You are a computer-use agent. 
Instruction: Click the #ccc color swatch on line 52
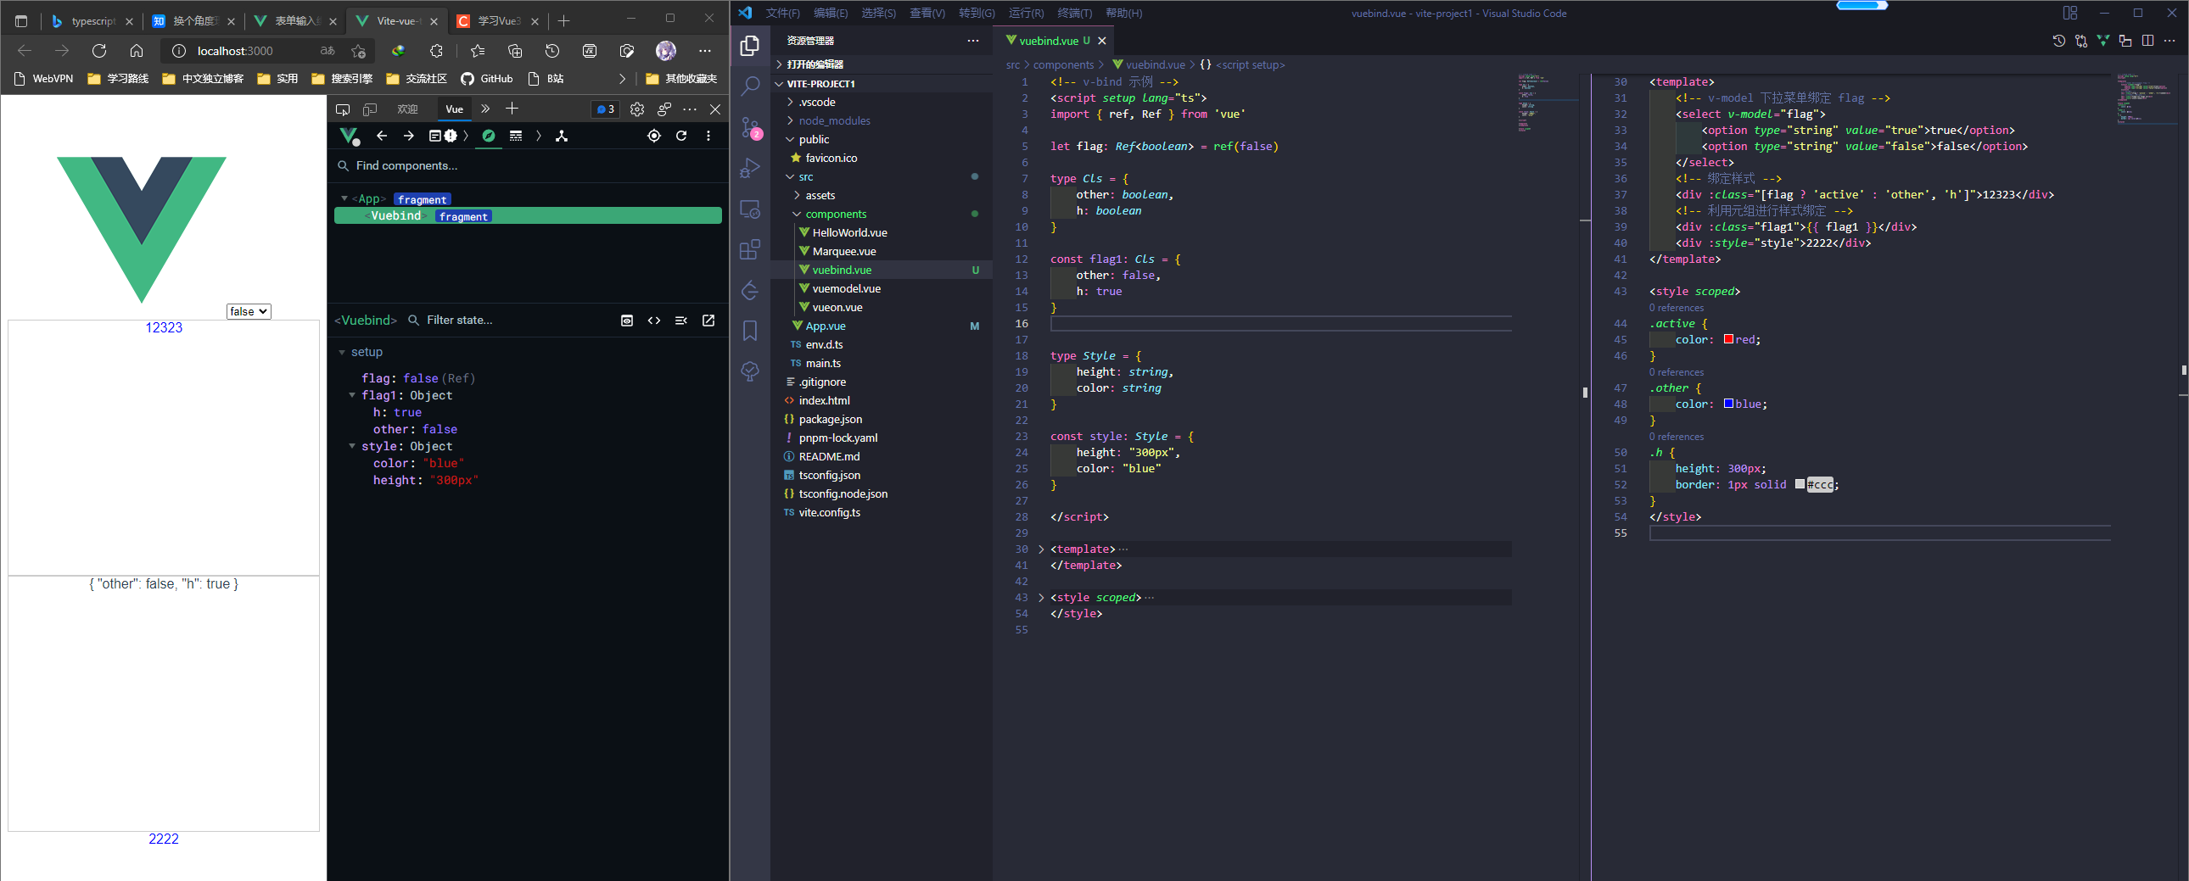[x=1799, y=484]
